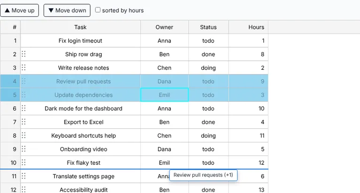This screenshot has width=360, height=193.
Task: Select row header number 5
Action: 10,95
